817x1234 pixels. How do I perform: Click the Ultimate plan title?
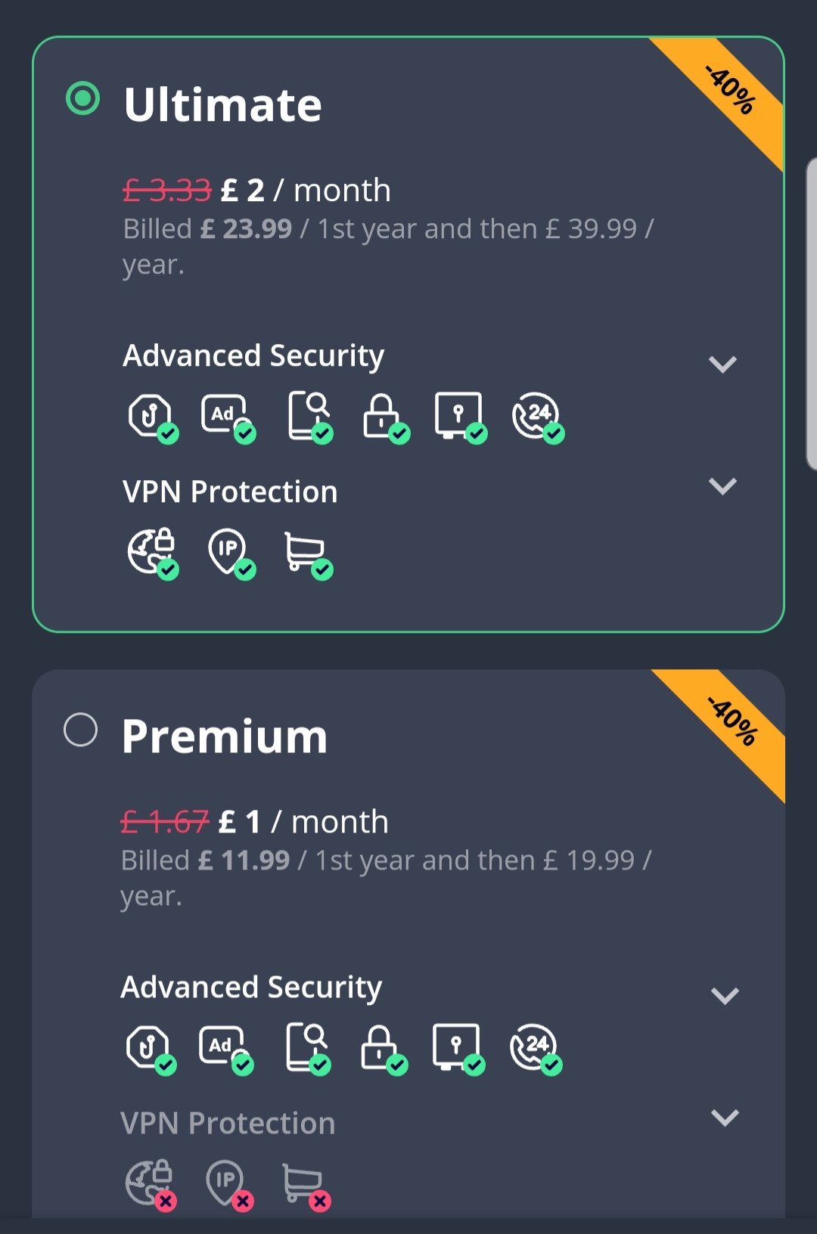[x=222, y=104]
